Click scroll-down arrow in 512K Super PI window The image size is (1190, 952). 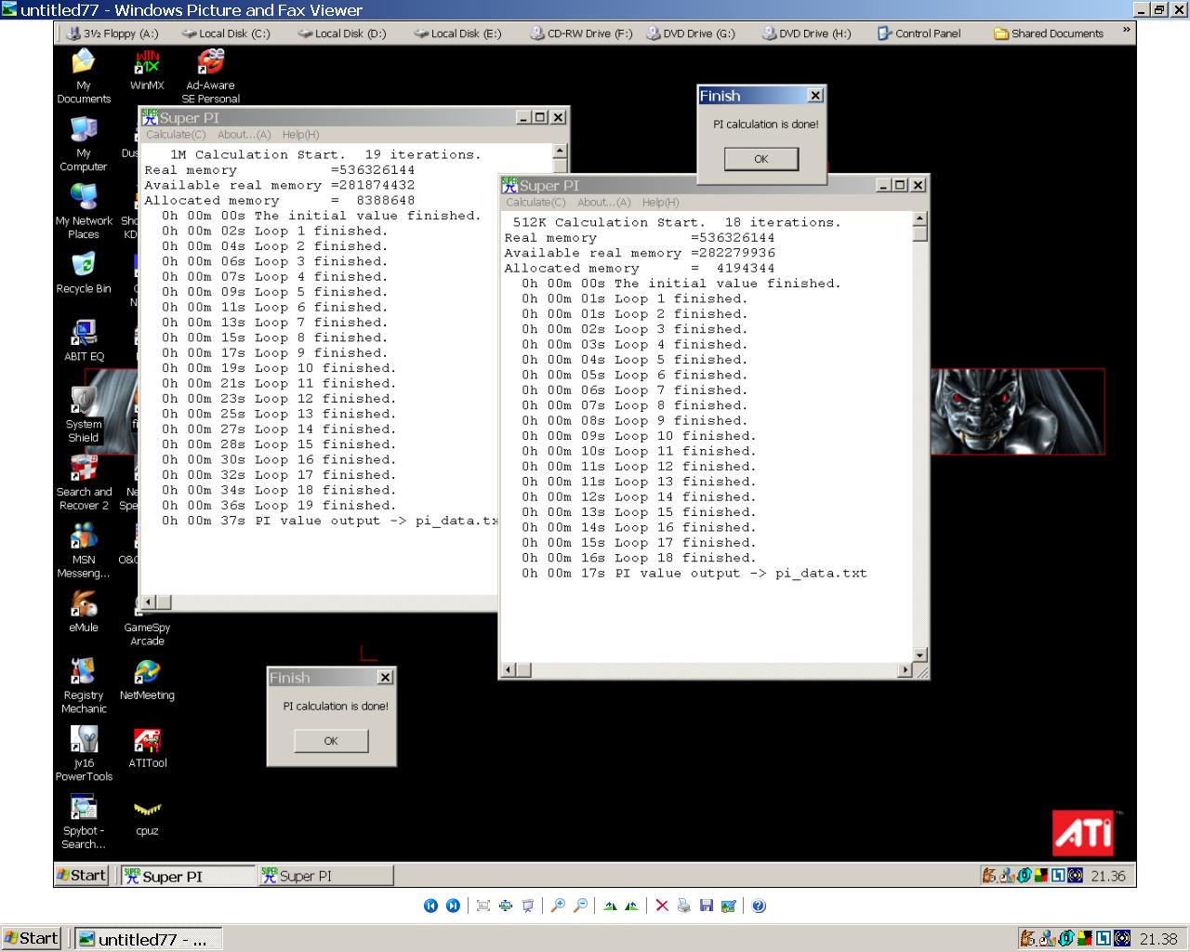tap(919, 654)
